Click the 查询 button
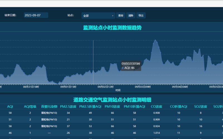This screenshot has height=139, width=223. 121,16
